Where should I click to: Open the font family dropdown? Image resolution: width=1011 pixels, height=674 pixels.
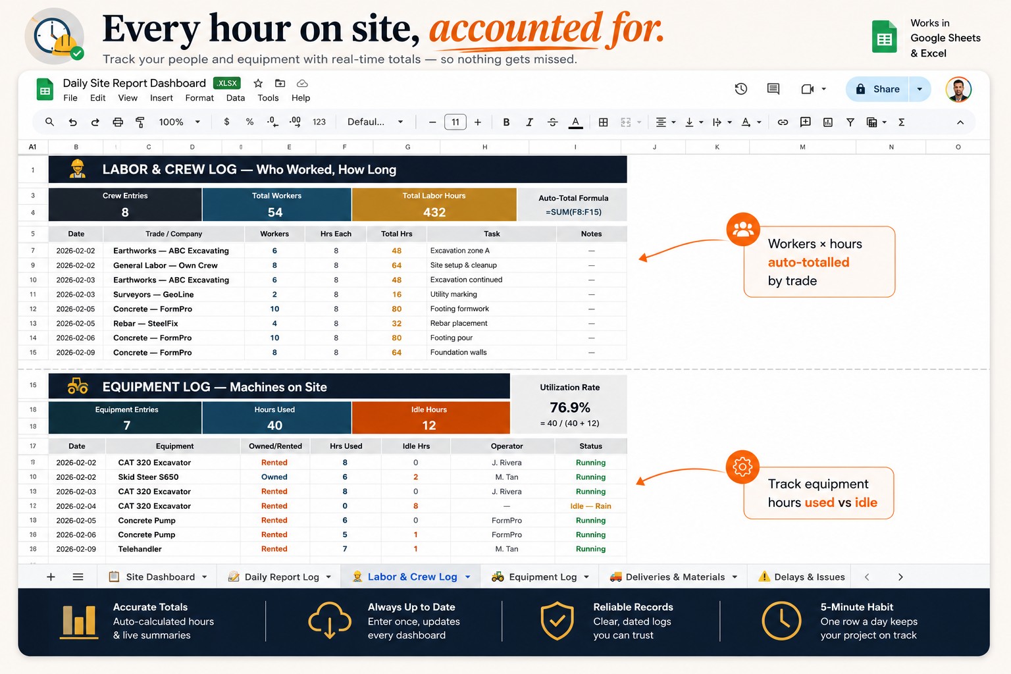point(375,122)
